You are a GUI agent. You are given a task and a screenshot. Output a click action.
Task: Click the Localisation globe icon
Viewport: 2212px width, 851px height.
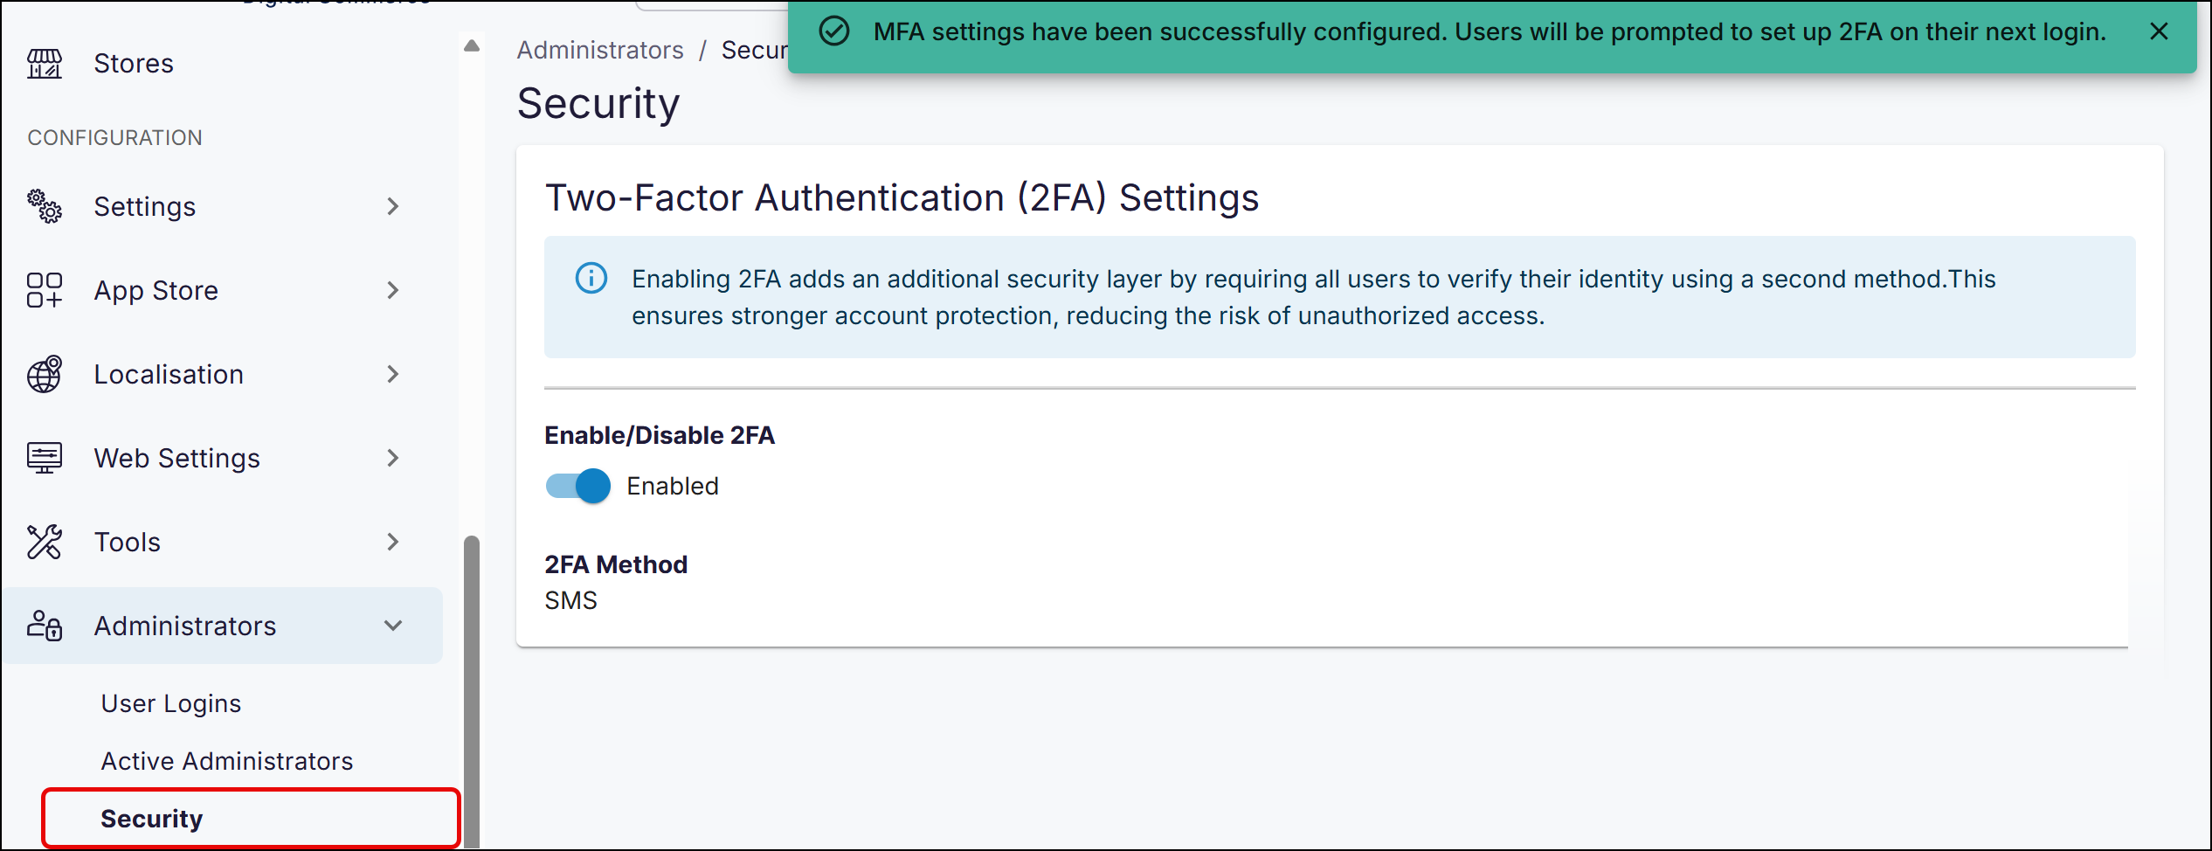pyautogui.click(x=45, y=374)
